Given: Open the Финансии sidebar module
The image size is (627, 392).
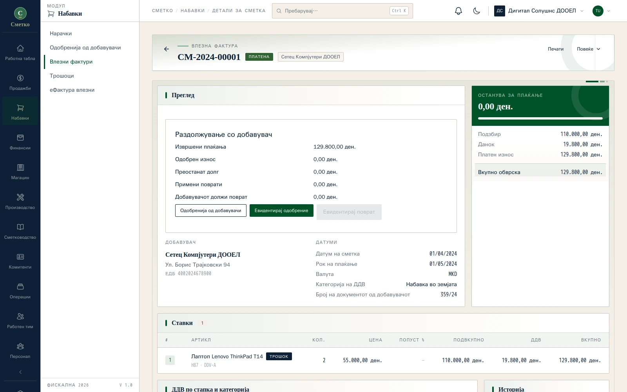Looking at the screenshot, I should (x=20, y=142).
